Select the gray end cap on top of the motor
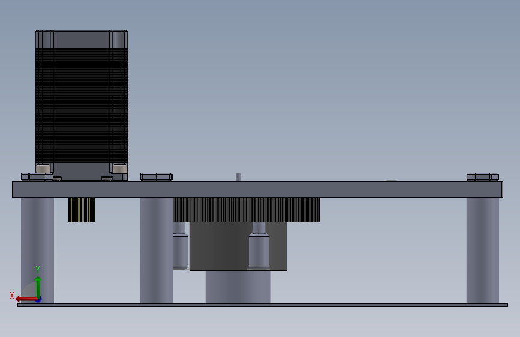 click(82, 39)
